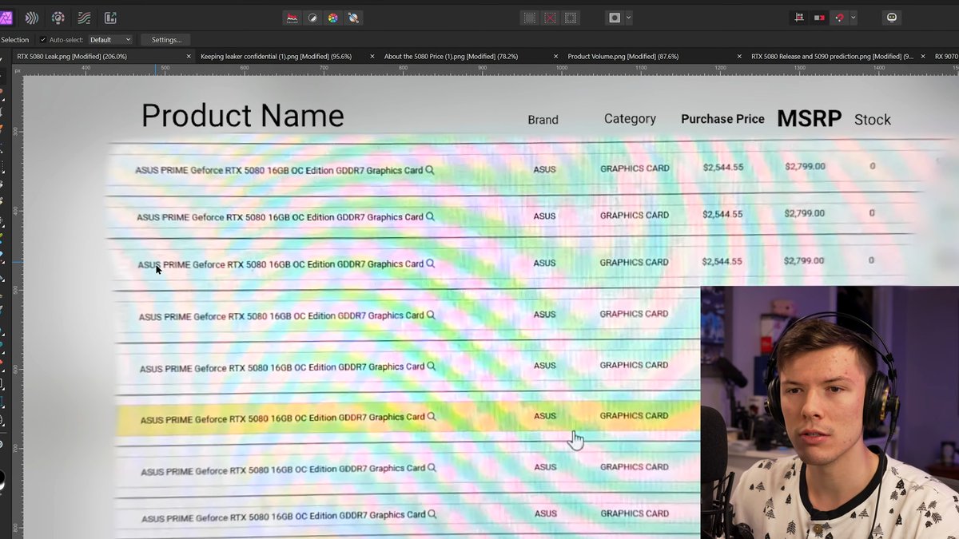
Task: Open the Liquify Persona
Action: [32, 18]
